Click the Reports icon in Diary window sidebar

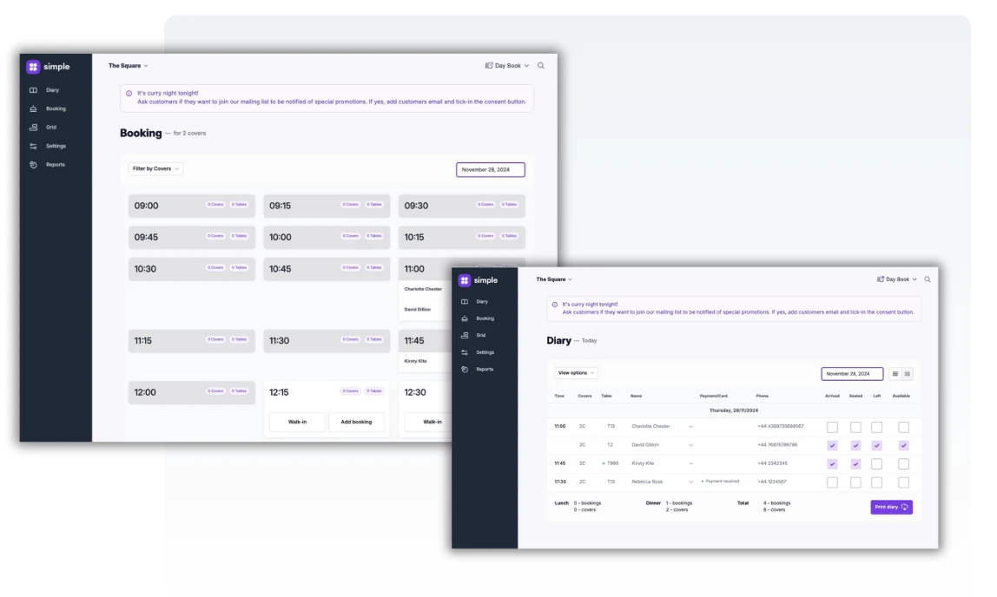[465, 370]
